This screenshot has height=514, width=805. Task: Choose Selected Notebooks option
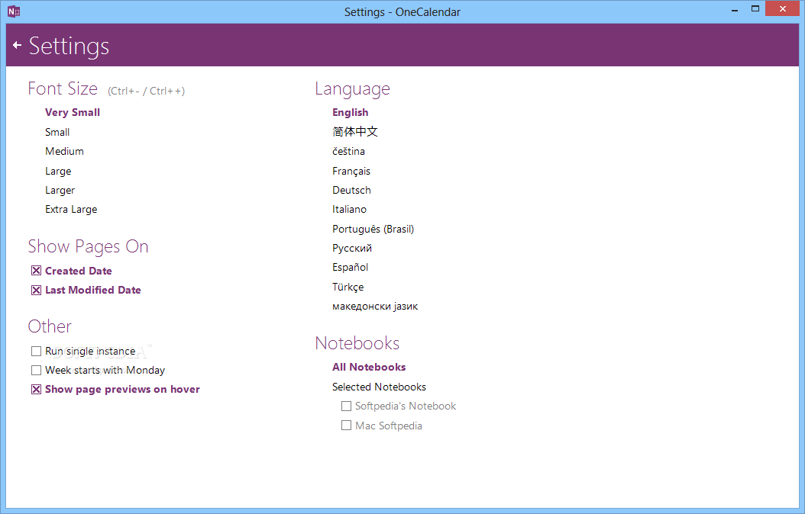point(379,387)
